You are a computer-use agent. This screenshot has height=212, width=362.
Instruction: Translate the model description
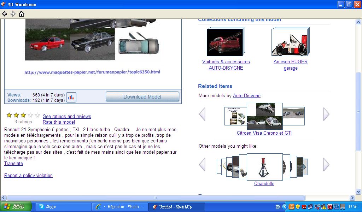pos(13,164)
